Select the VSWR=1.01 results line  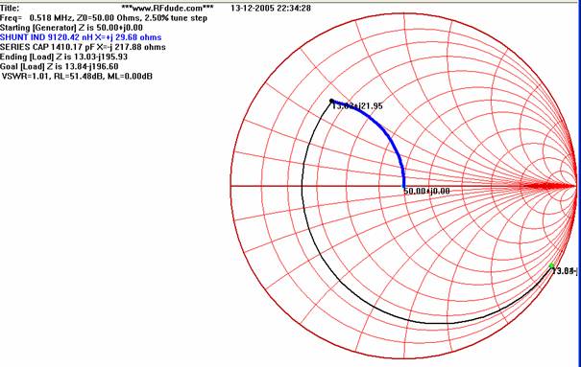(x=77, y=76)
